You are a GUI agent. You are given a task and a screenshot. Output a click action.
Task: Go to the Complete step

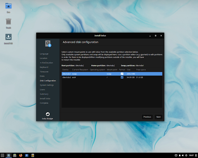click(x=44, y=103)
